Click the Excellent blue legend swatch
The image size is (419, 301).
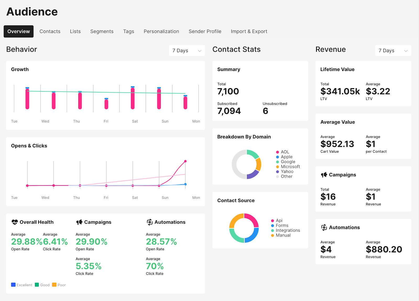tap(13, 285)
